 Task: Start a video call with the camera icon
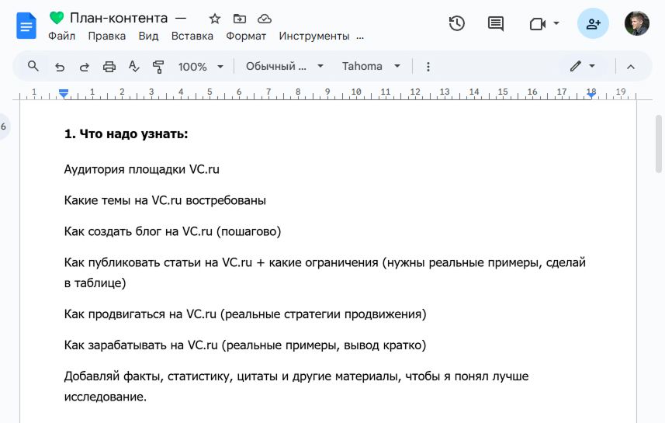[537, 24]
